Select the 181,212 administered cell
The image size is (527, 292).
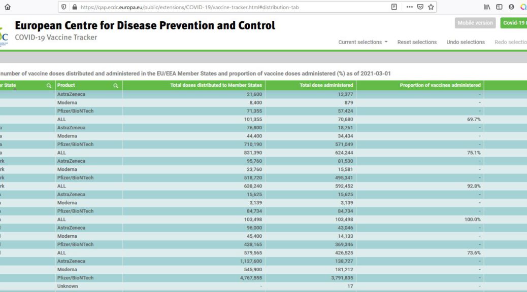tap(311, 270)
